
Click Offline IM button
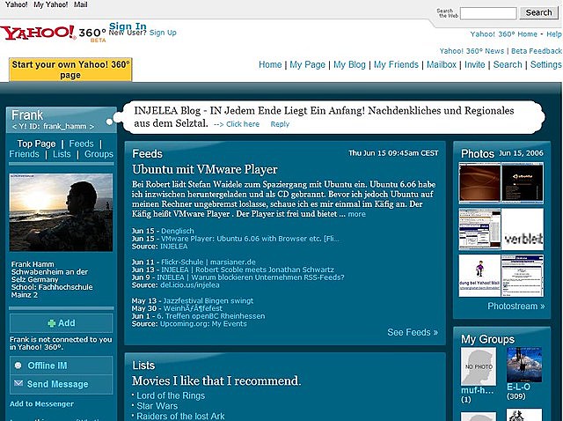[x=61, y=366]
